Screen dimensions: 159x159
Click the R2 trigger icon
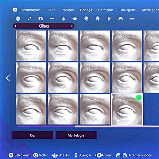tap(125, 156)
